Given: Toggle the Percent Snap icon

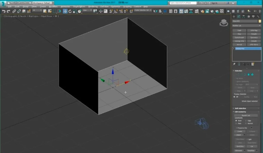Looking at the screenshot, I should [121, 11].
